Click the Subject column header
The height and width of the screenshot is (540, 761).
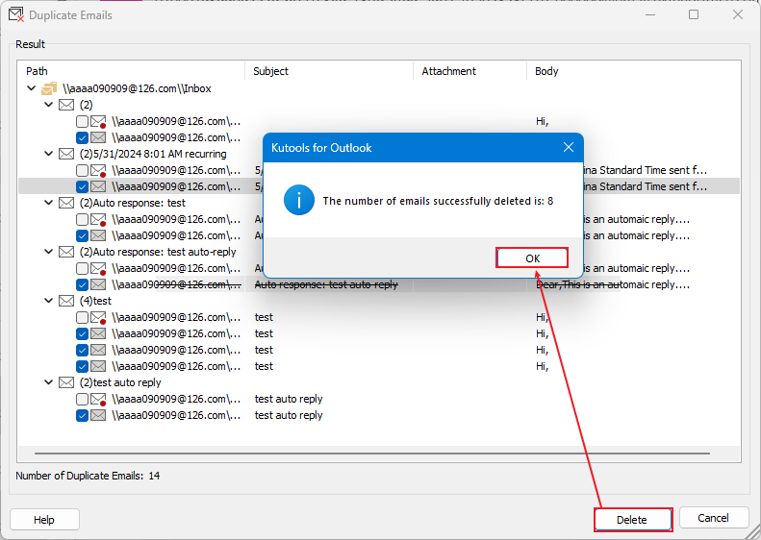coord(270,71)
